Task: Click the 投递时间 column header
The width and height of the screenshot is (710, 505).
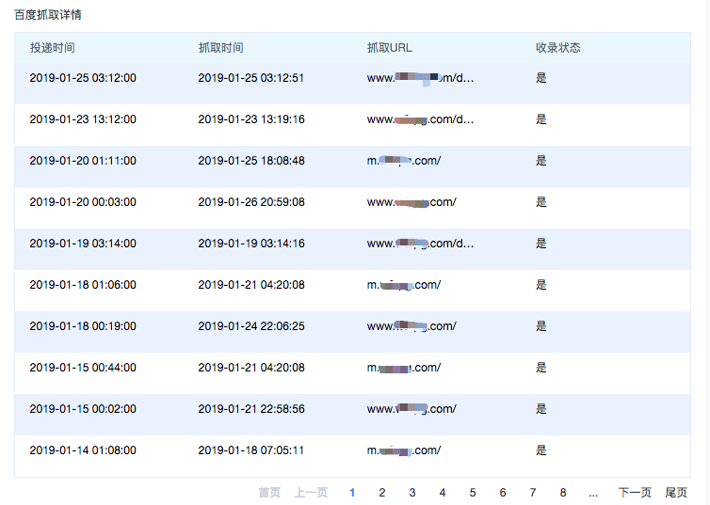Action: pyautogui.click(x=53, y=48)
